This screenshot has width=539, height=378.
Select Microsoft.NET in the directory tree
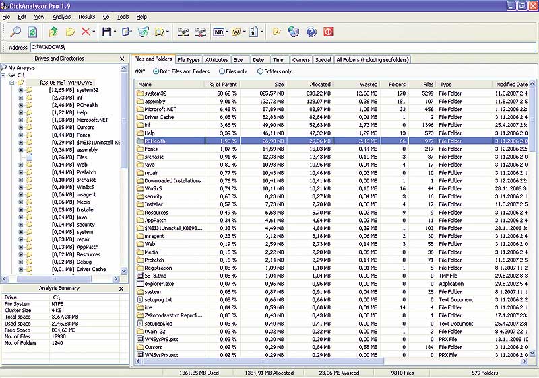pyautogui.click(x=92, y=120)
